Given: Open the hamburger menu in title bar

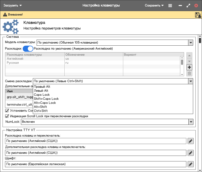Looking at the screenshot, I should 170,5.
